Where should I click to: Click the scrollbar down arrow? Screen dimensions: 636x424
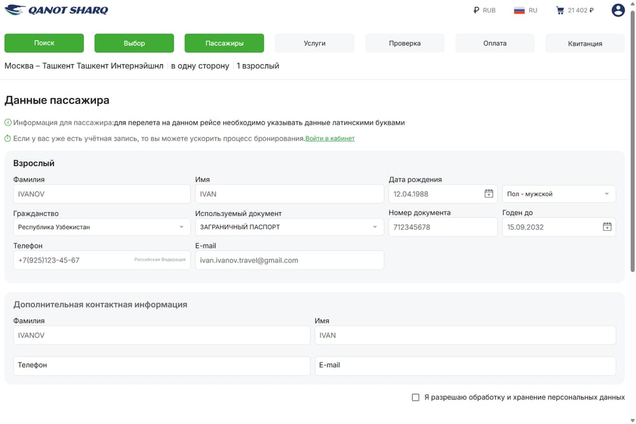[x=632, y=420]
